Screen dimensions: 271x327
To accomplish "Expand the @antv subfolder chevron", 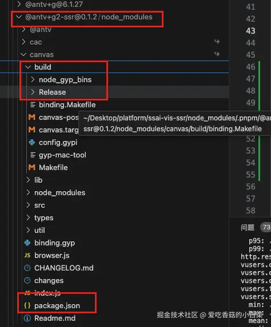I will tap(23, 30).
